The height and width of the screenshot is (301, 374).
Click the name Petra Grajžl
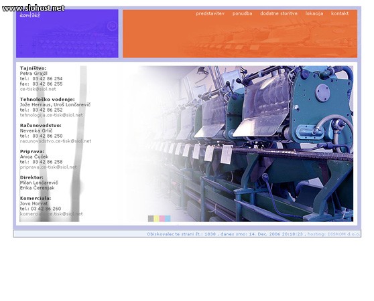pyautogui.click(x=34, y=74)
